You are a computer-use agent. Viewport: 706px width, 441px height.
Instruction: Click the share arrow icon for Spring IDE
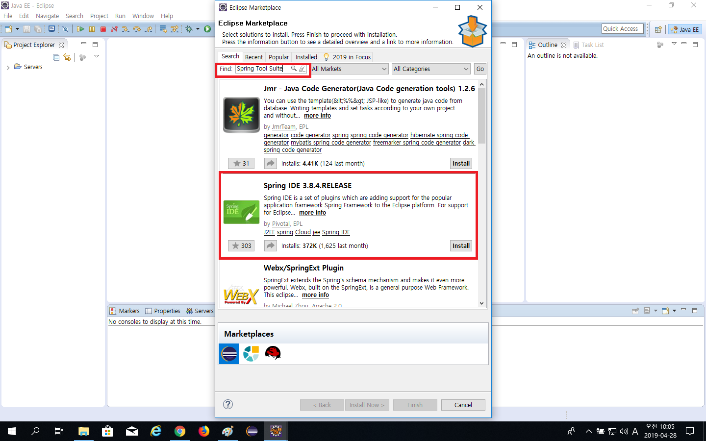tap(271, 245)
